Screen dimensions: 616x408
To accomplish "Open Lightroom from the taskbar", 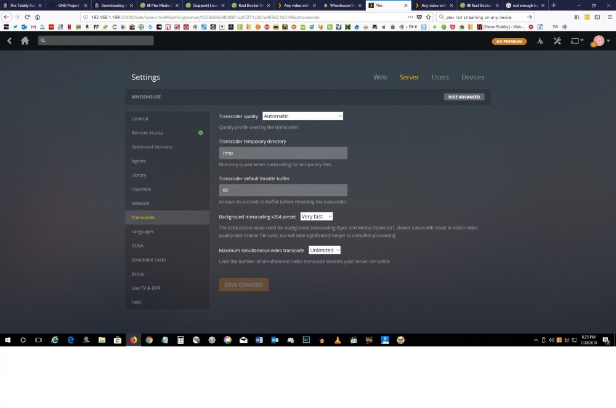I will pyautogui.click(x=306, y=340).
